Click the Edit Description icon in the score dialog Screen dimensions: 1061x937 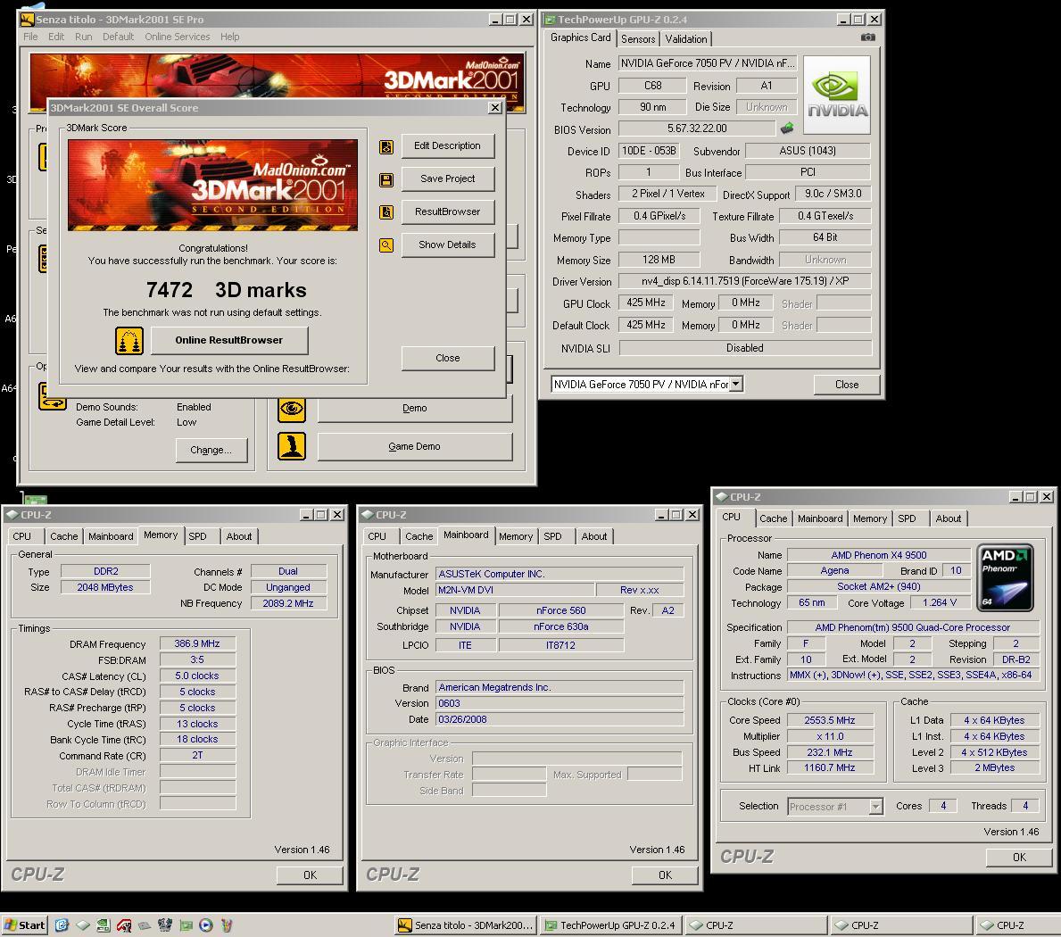point(385,147)
